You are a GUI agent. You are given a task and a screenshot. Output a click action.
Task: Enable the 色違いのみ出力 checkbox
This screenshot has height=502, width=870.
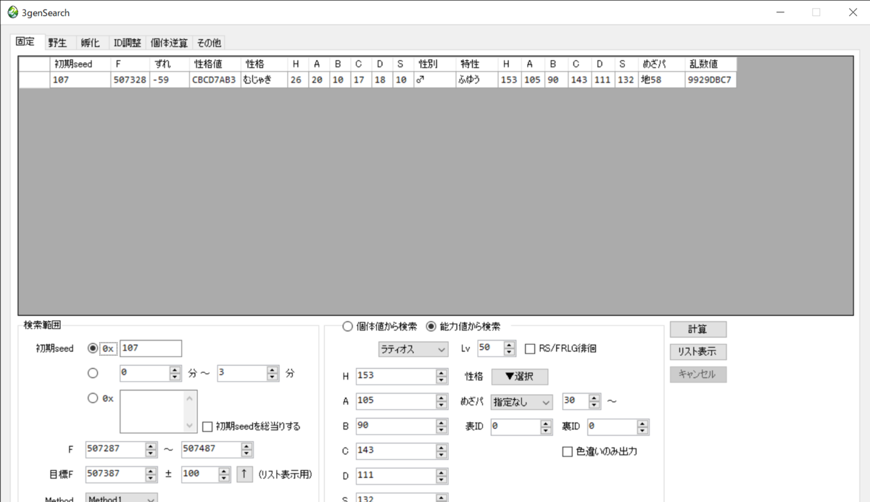tap(600, 451)
